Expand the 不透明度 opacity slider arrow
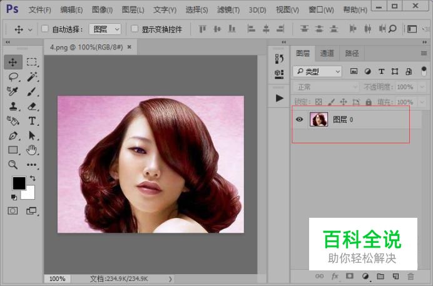The height and width of the screenshot is (286, 433). (x=422, y=87)
